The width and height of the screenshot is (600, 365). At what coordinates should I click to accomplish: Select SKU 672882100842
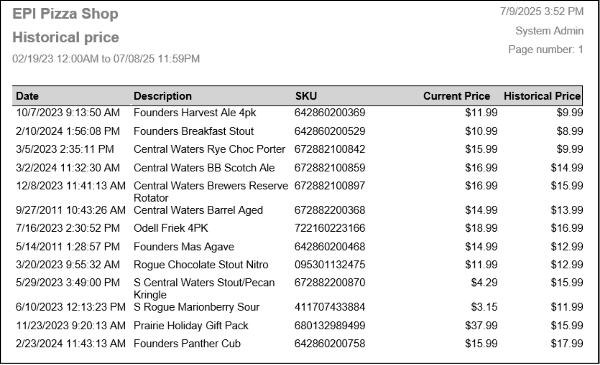pos(330,149)
